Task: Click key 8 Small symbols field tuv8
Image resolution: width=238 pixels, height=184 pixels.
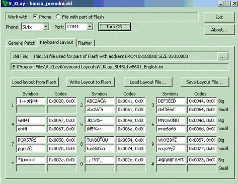Action: [100, 148]
